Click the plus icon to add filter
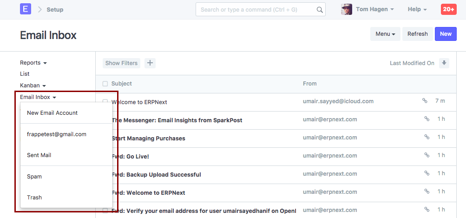Image resolution: width=466 pixels, height=218 pixels. (150, 63)
